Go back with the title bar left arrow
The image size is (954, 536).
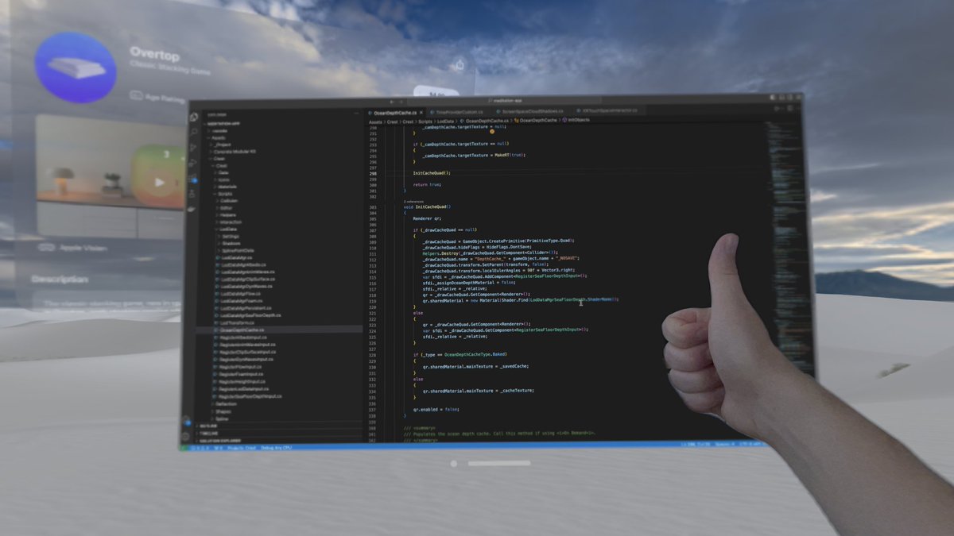(392, 102)
